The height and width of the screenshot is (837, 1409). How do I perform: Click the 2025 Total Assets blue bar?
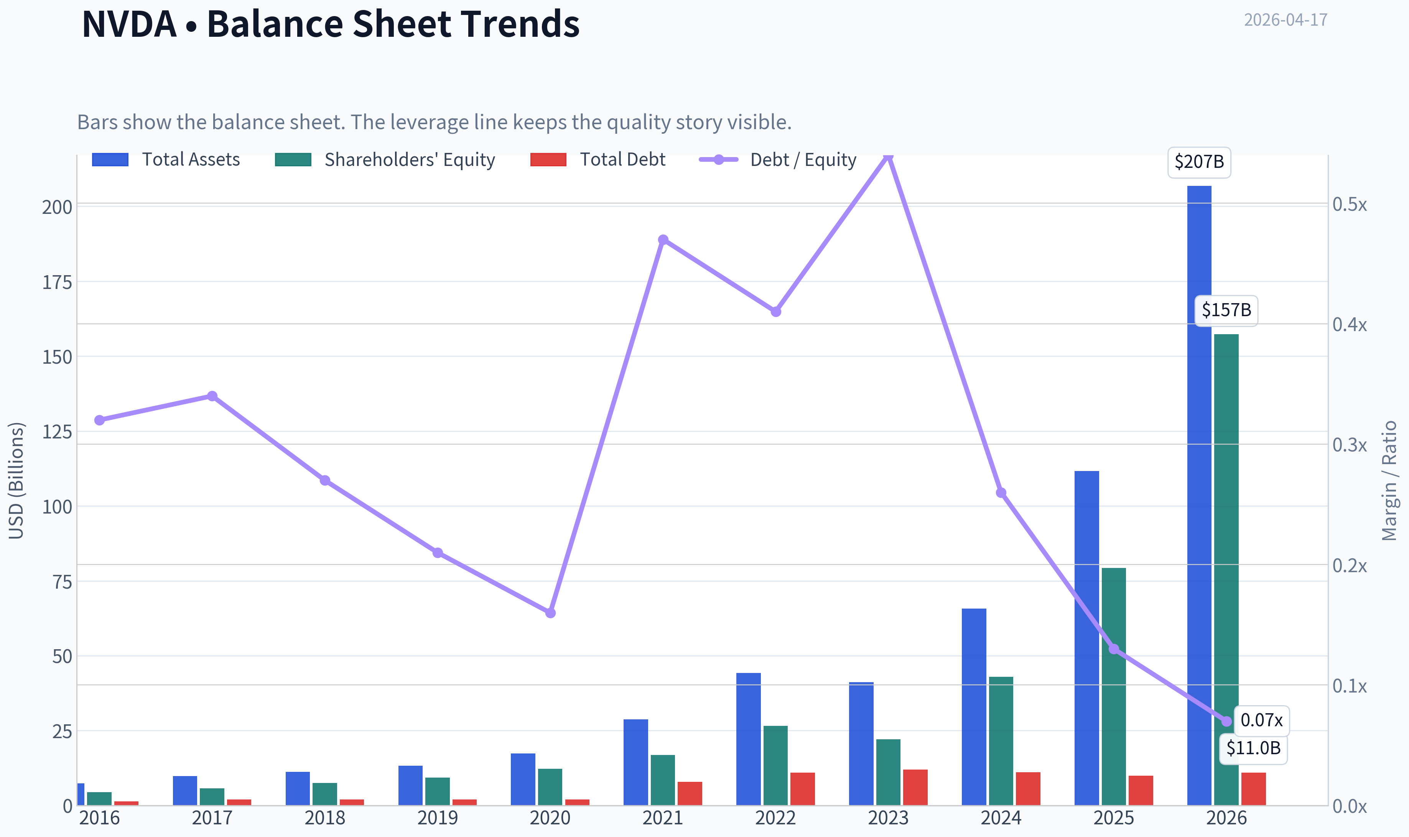tap(1086, 638)
